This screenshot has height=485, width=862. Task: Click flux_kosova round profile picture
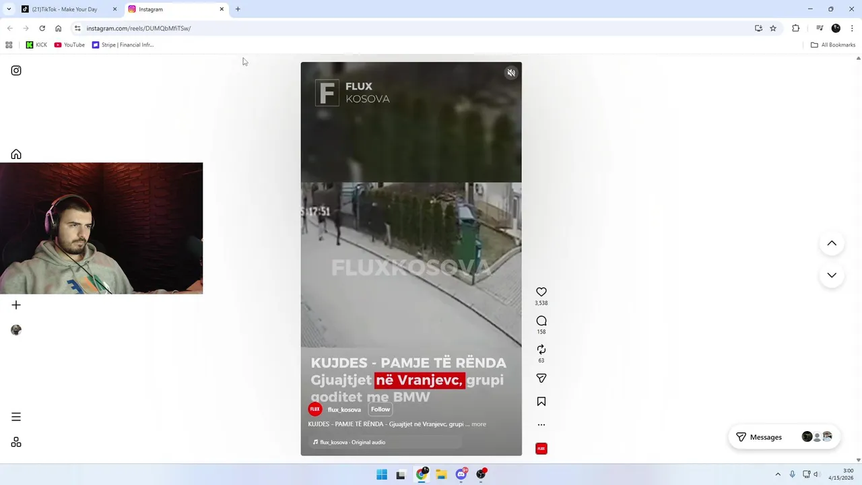point(315,409)
